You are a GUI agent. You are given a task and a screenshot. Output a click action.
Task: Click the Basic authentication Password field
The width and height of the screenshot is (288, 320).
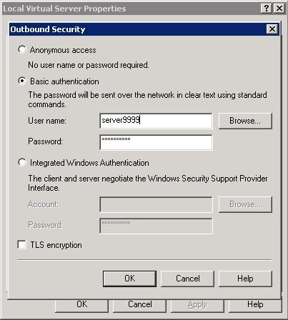pos(156,142)
